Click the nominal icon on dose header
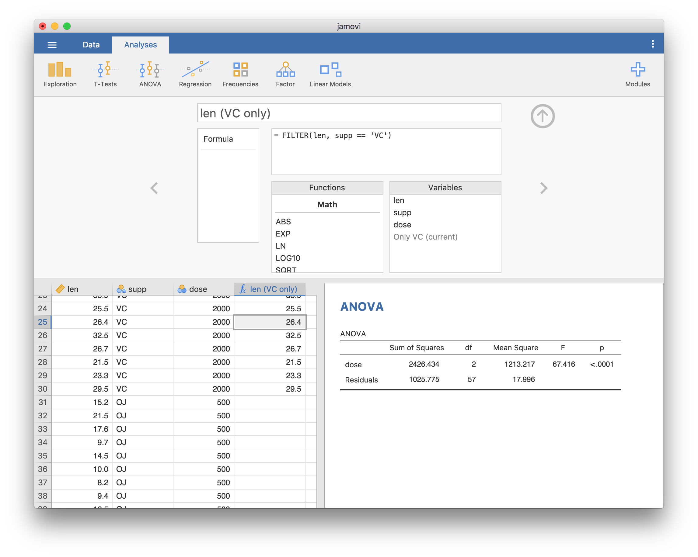Viewport: 698px width, 557px height. [x=182, y=289]
